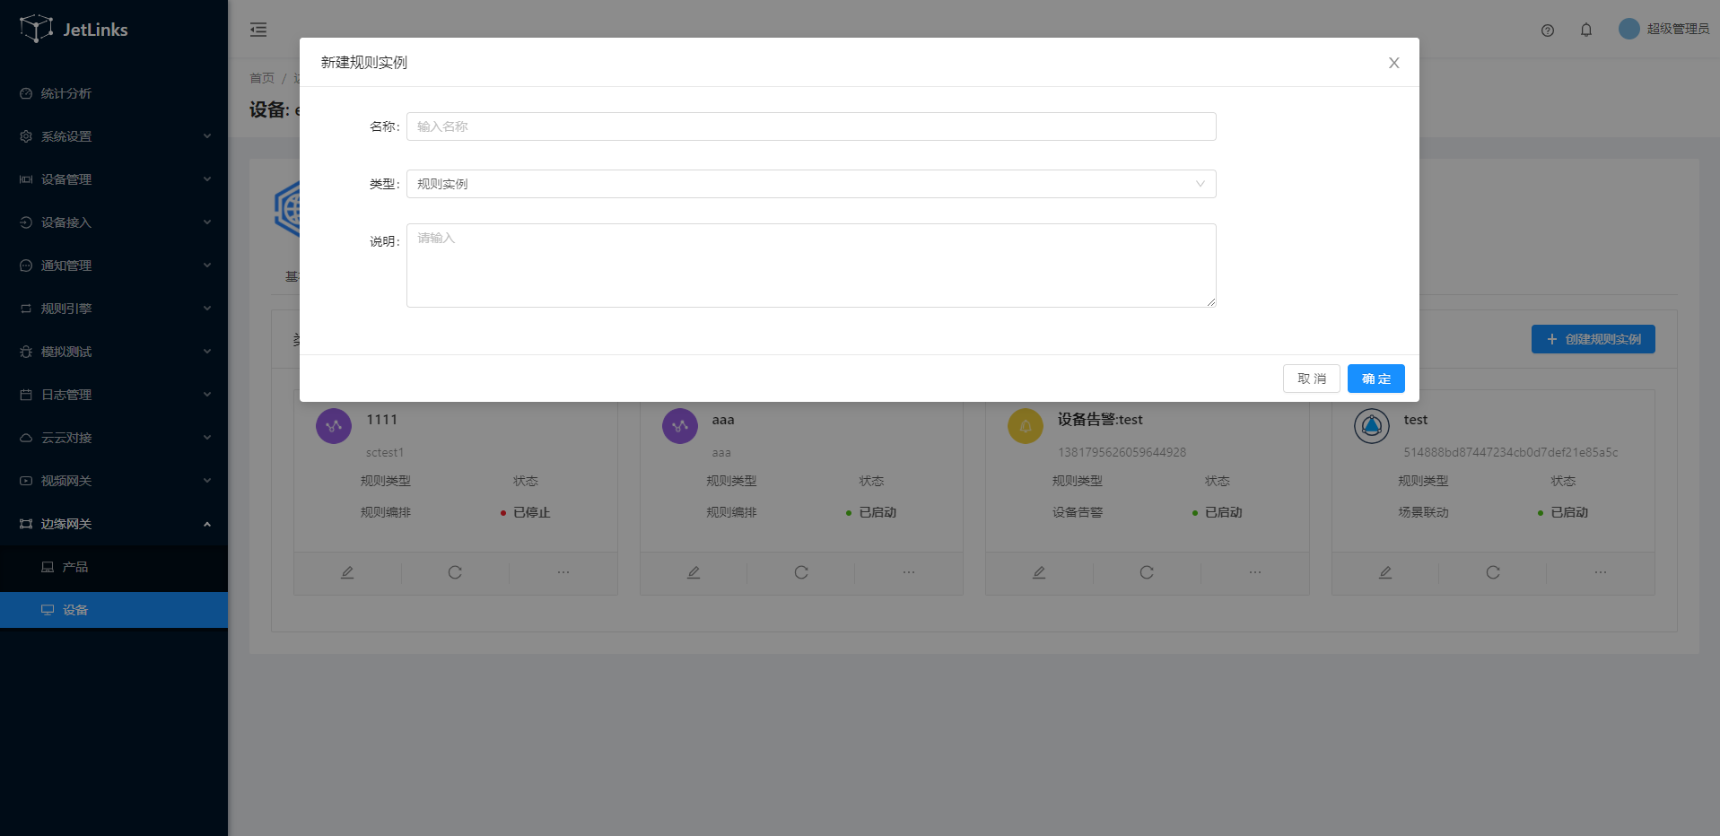The width and height of the screenshot is (1720, 836).
Task: Open the help question mark icon
Action: [x=1547, y=30]
